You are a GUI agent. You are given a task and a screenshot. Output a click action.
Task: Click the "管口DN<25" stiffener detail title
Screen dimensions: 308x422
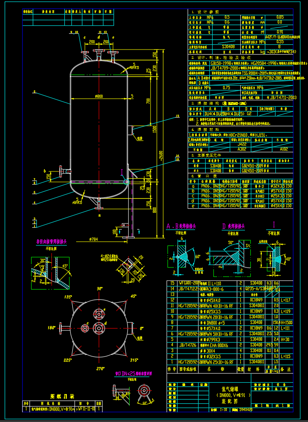coord(133,374)
